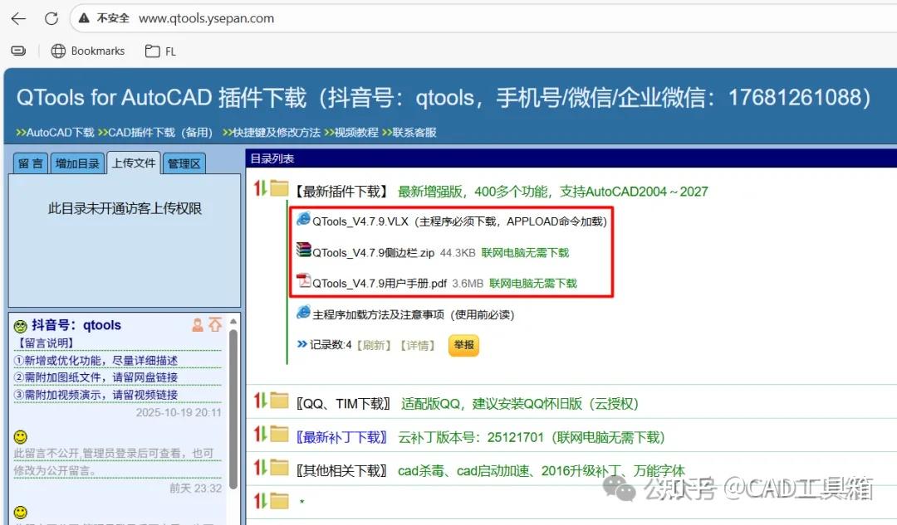The width and height of the screenshot is (897, 525).
Task: Click the IE icon beside 主程序加载方法及注意事项
Action: (x=303, y=312)
